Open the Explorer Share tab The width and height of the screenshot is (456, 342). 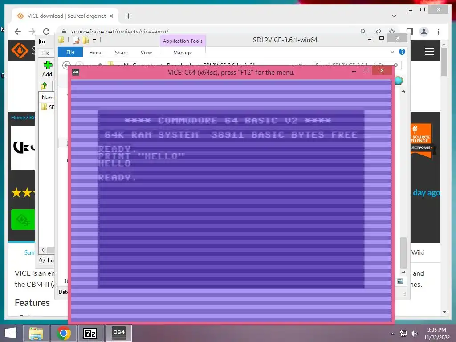pyautogui.click(x=121, y=53)
